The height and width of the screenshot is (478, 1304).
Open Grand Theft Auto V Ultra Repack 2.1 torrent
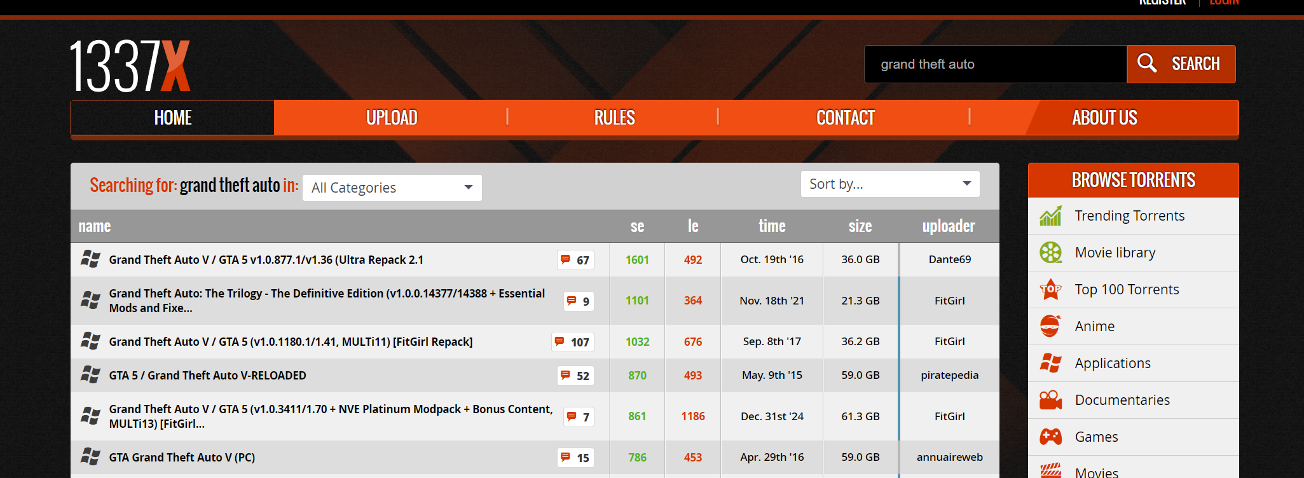pos(266,259)
